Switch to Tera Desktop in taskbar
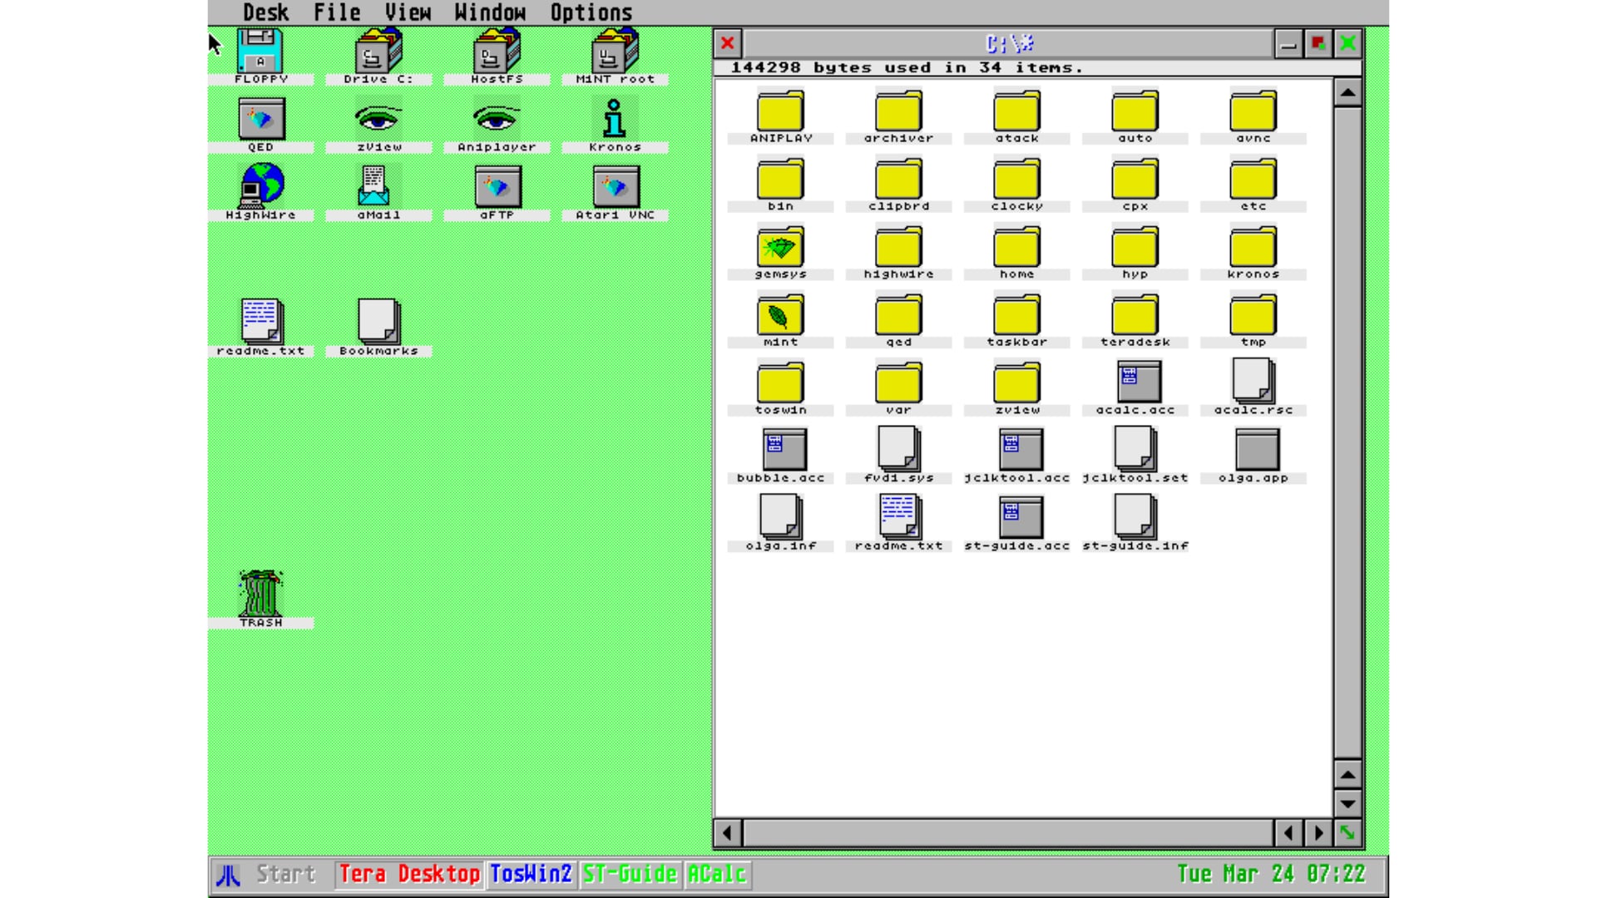The height and width of the screenshot is (898, 1597). (409, 874)
